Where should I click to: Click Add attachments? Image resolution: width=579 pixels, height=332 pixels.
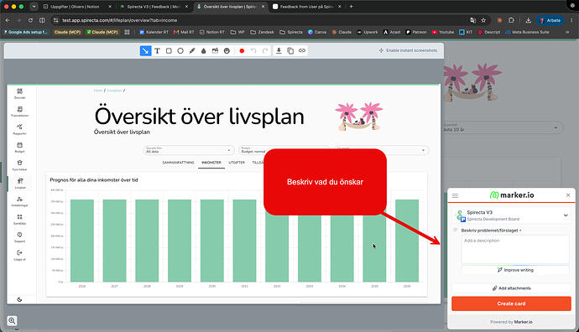(511, 288)
